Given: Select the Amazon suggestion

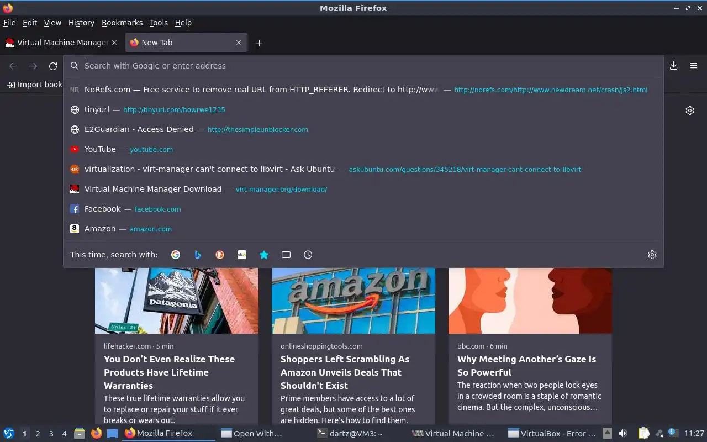Looking at the screenshot, I should (x=363, y=229).
